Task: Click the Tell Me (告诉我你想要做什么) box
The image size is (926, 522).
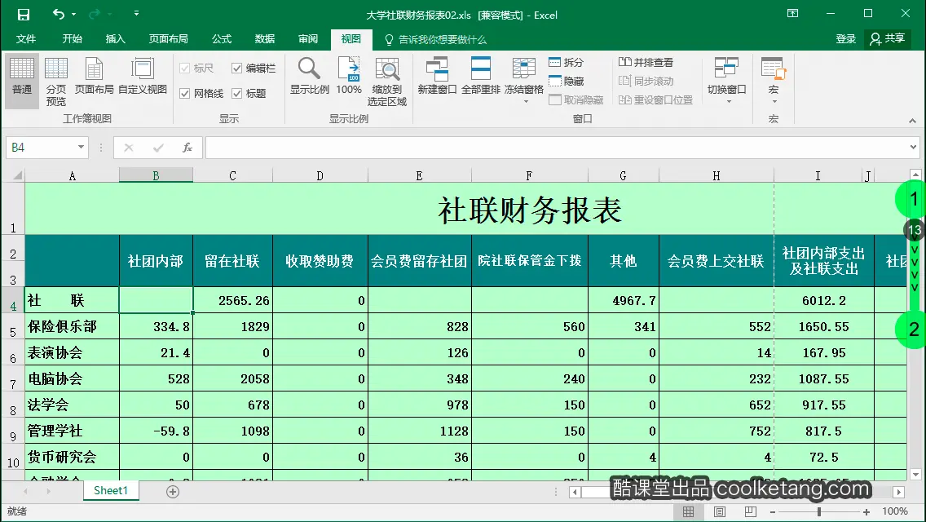Action: point(436,40)
